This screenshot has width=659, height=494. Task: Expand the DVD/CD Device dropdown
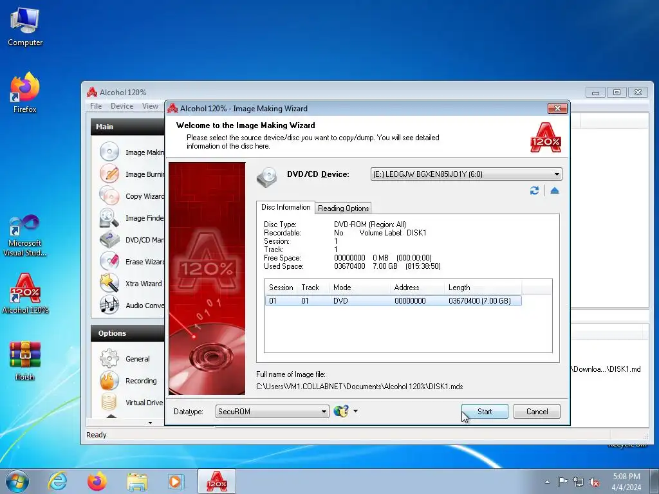pos(557,174)
